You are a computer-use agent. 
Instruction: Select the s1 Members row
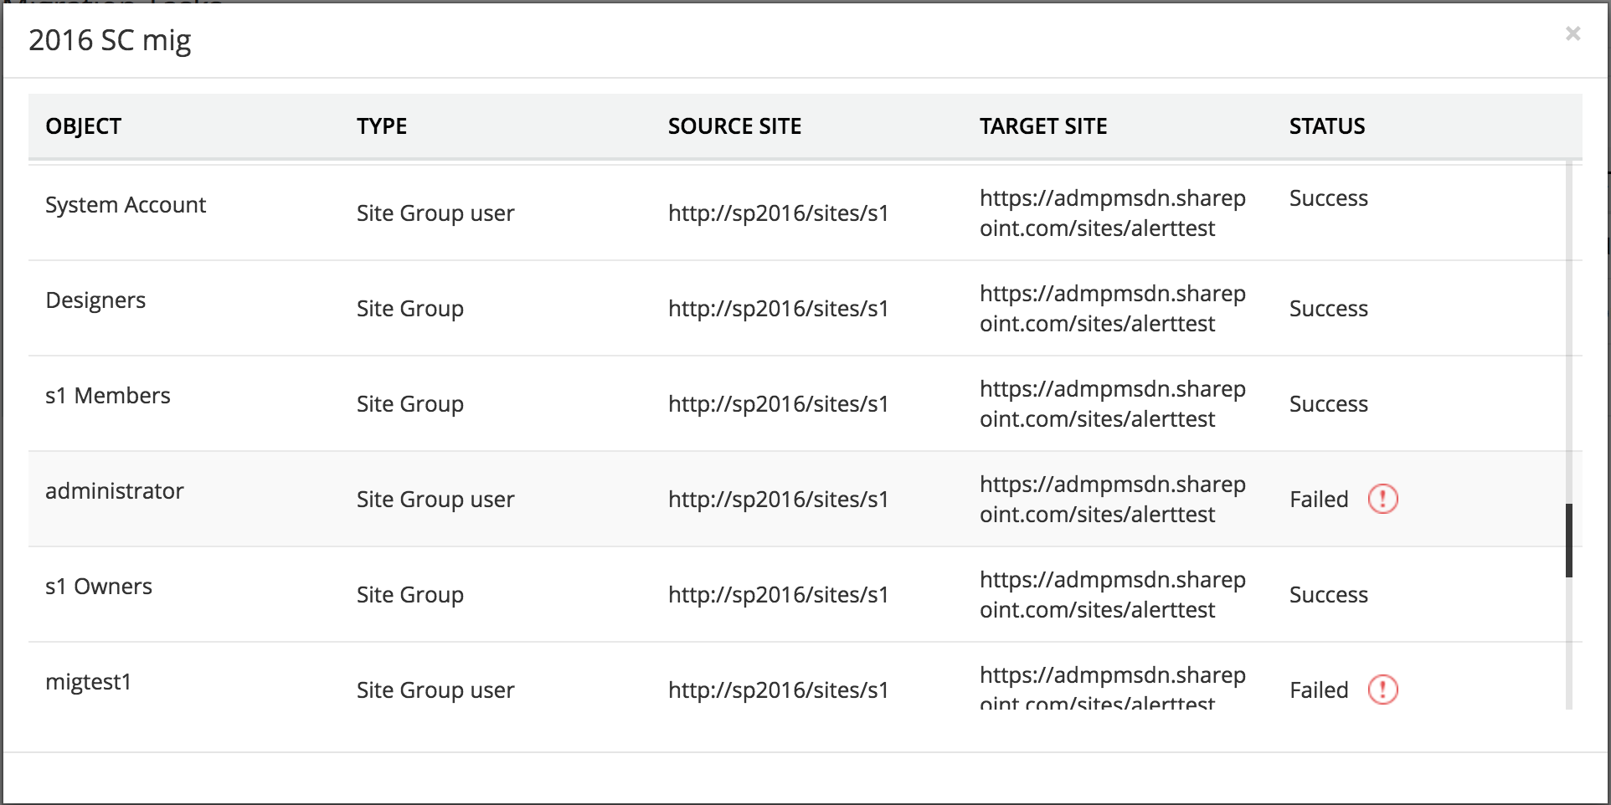[x=108, y=396]
